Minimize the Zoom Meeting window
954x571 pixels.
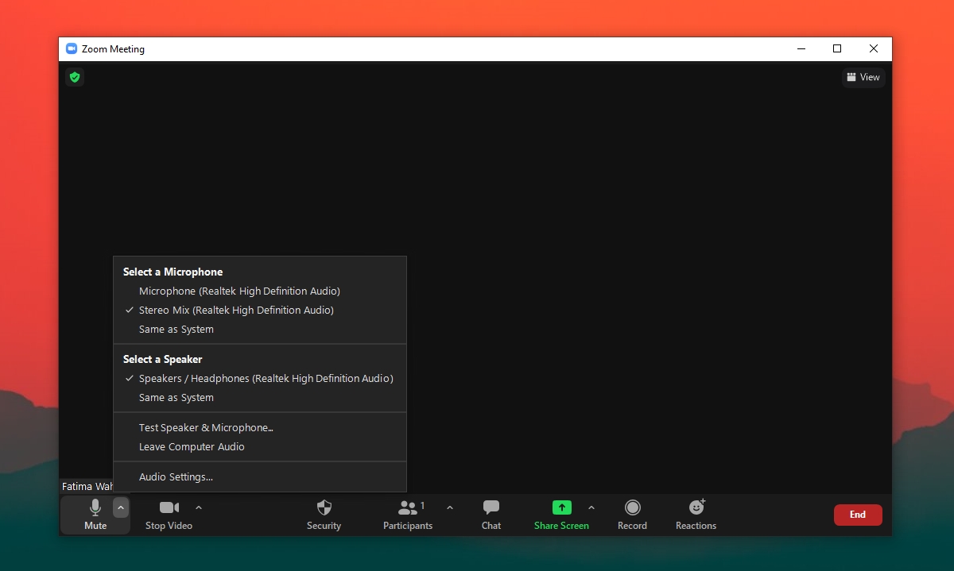[801, 48]
